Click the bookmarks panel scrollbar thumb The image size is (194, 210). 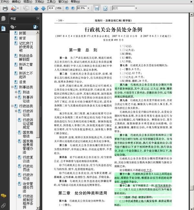tap(38, 86)
